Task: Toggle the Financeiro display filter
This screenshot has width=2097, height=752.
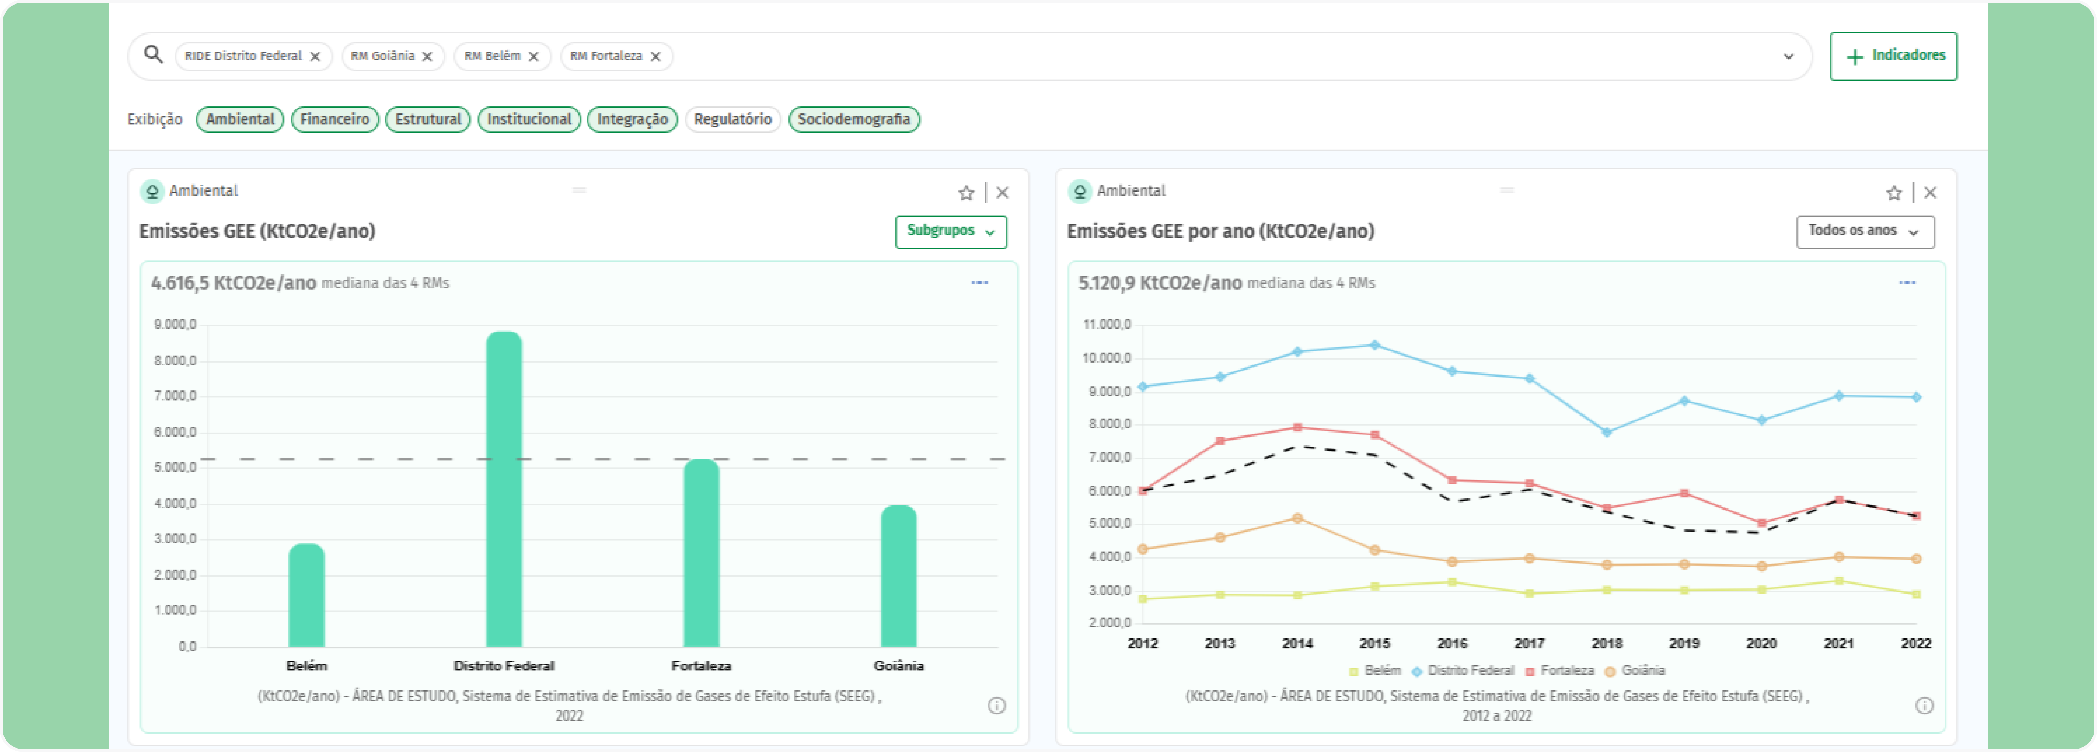Action: pos(335,119)
